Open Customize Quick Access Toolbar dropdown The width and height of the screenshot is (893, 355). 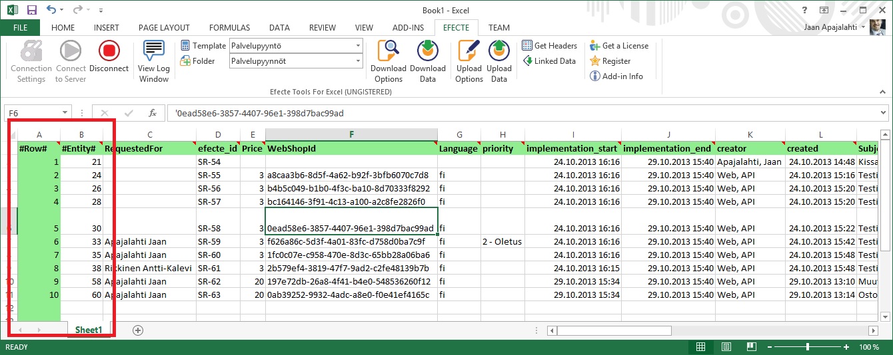pos(101,11)
